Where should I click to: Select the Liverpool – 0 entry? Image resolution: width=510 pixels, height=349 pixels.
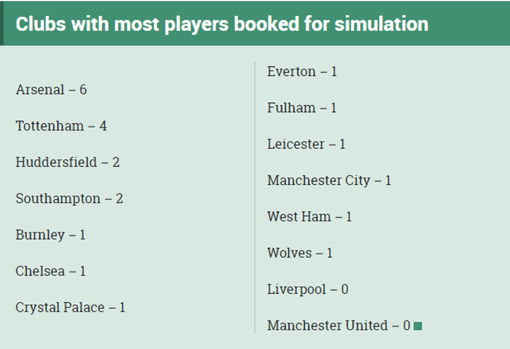click(308, 289)
